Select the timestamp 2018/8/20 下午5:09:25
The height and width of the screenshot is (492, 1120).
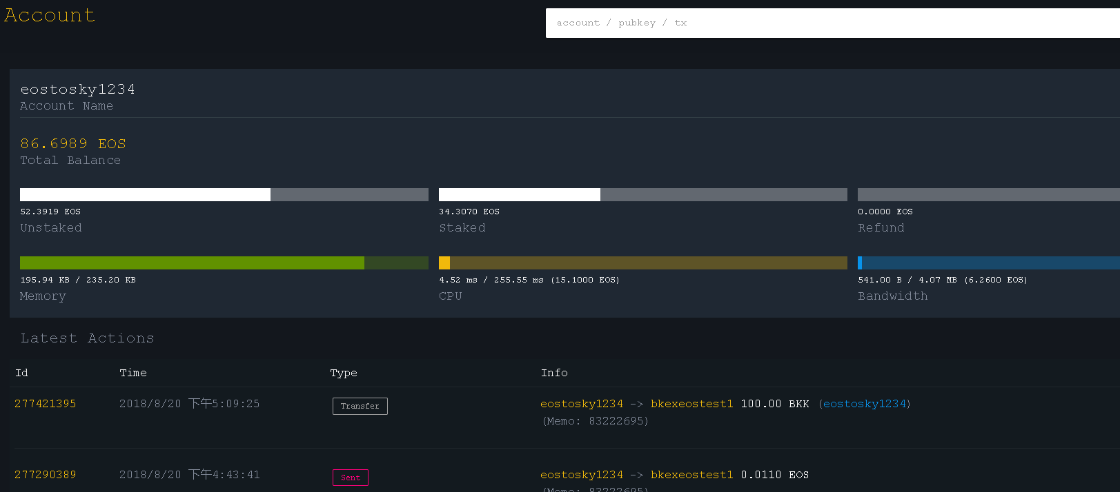pyautogui.click(x=190, y=404)
